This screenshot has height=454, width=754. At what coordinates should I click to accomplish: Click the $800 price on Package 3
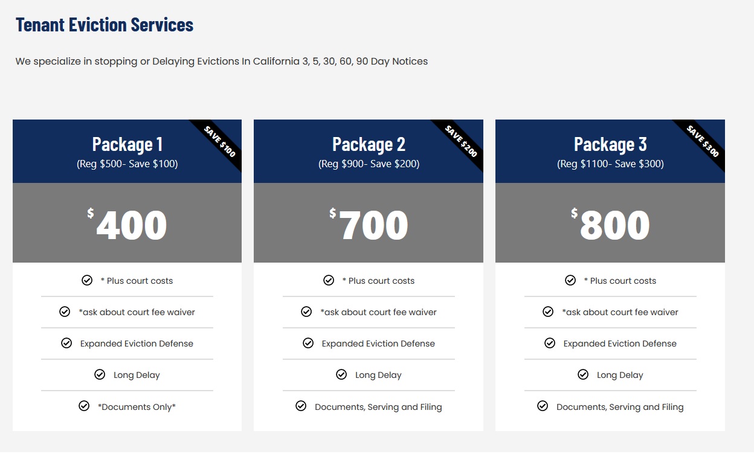611,225
